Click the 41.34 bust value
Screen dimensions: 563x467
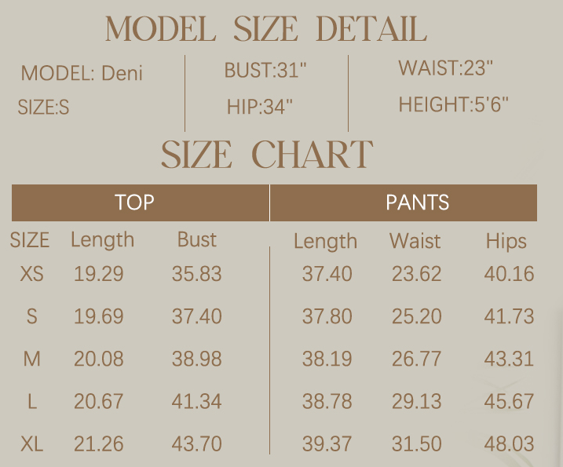click(x=196, y=401)
